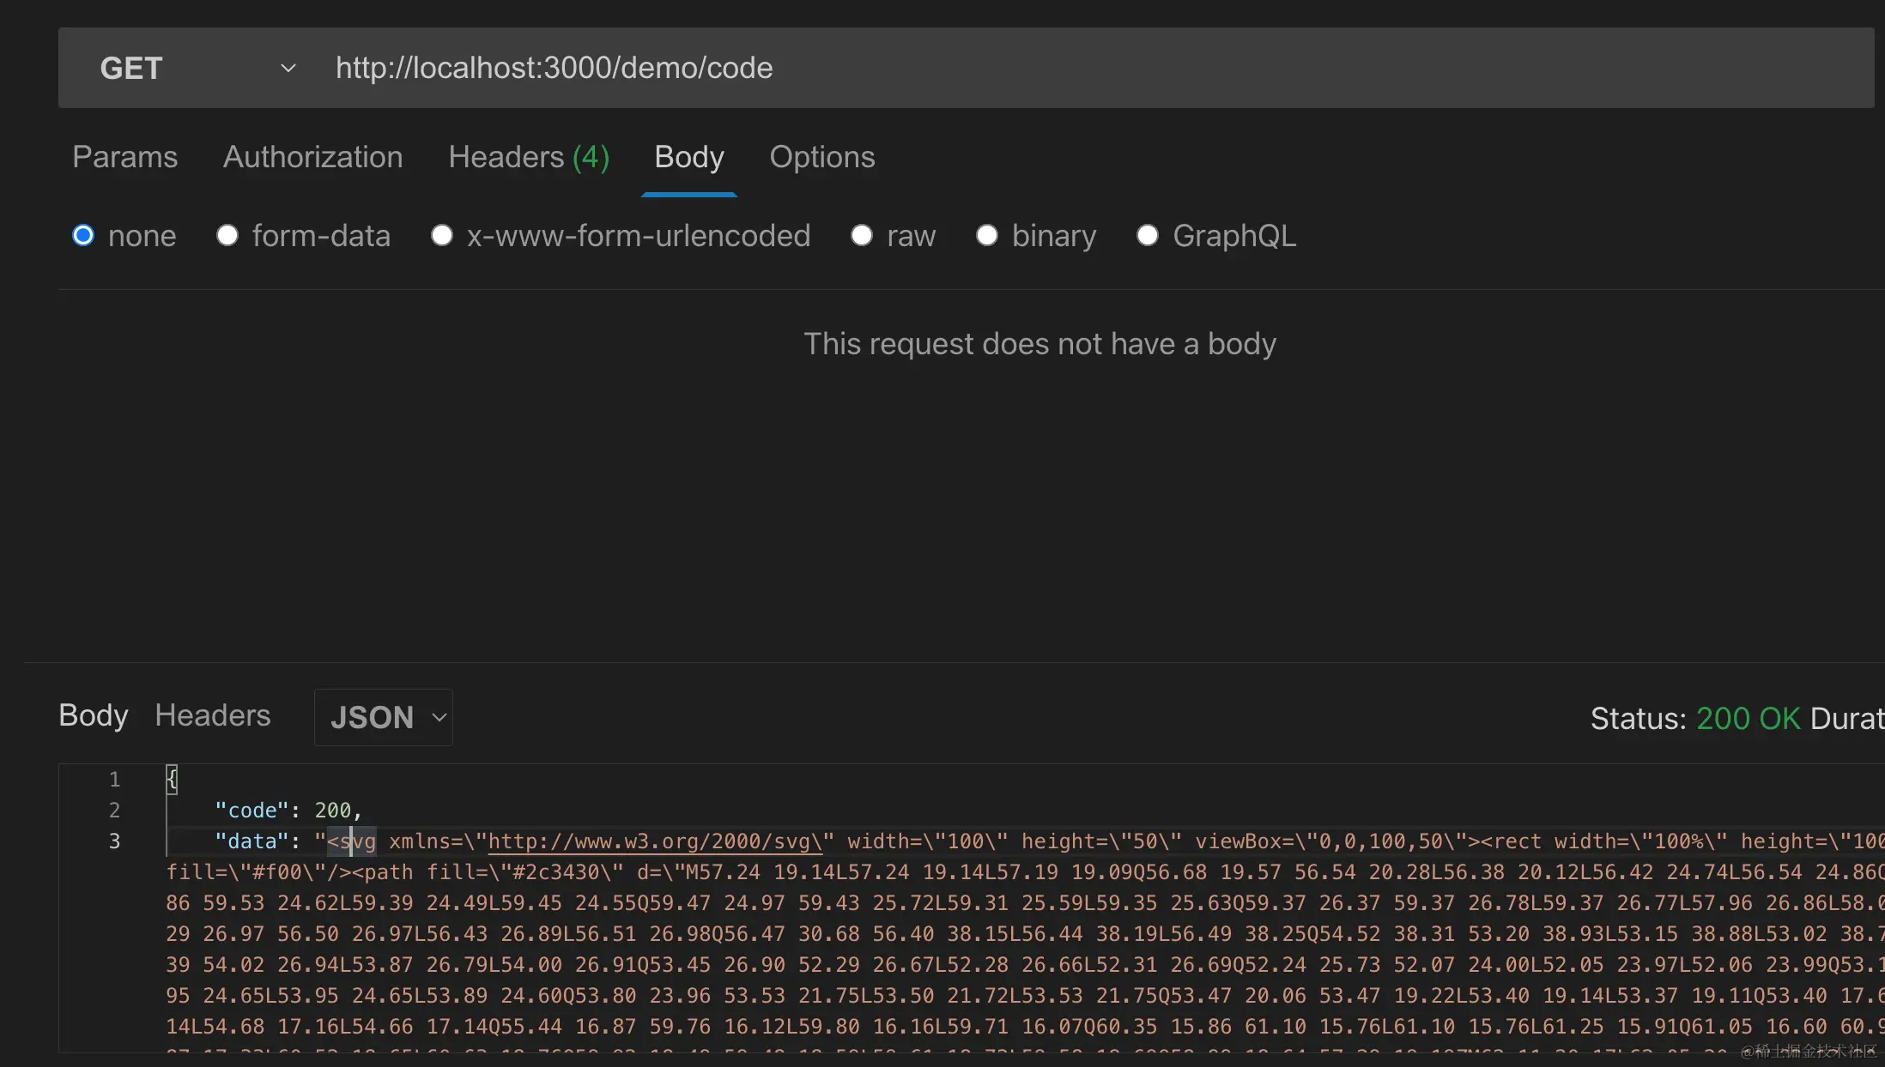
Task: Select the binary radio option
Action: 987,235
